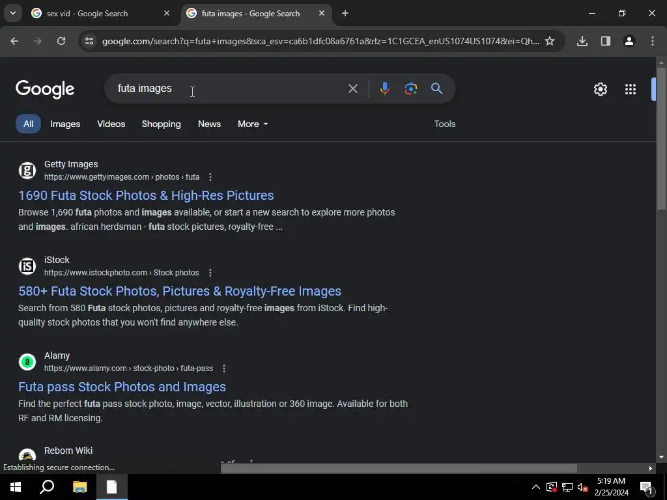Clear the search box with X icon

coord(352,89)
